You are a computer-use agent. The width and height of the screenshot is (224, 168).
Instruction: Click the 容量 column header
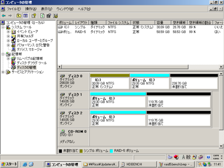pyautogui.click(x=163, y=22)
